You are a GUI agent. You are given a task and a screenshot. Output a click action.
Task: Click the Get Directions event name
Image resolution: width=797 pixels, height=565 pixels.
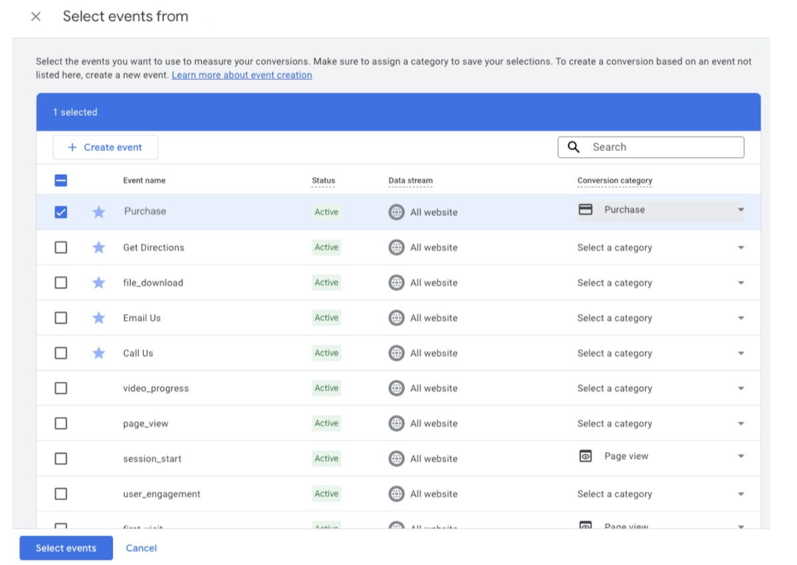(x=153, y=247)
